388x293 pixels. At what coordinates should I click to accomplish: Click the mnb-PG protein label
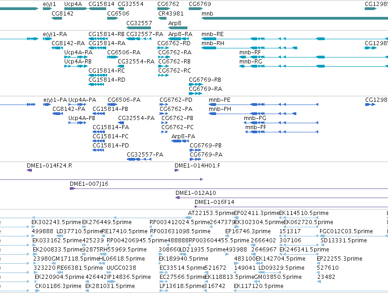255,118
